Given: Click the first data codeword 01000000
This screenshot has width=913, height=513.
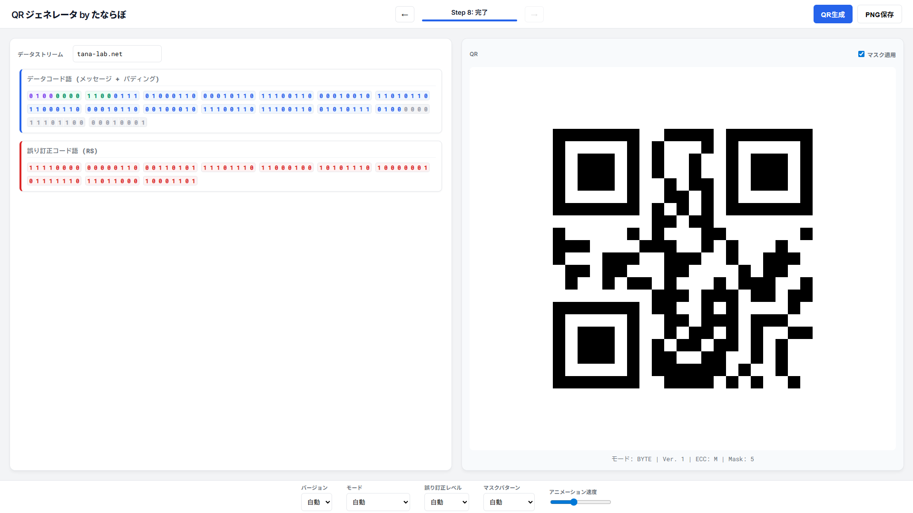Looking at the screenshot, I should (x=54, y=96).
